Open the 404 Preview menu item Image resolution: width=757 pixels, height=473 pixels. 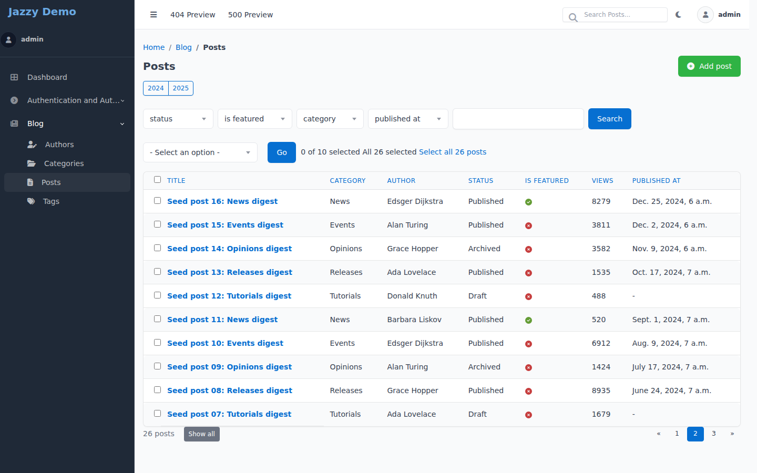pos(193,15)
